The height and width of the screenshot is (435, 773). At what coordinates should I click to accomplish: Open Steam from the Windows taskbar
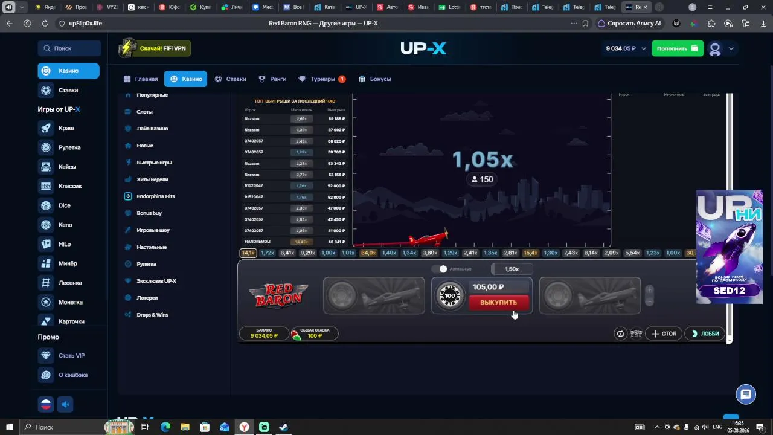[283, 427]
